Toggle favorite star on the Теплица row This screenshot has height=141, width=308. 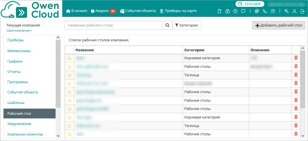tap(69, 75)
